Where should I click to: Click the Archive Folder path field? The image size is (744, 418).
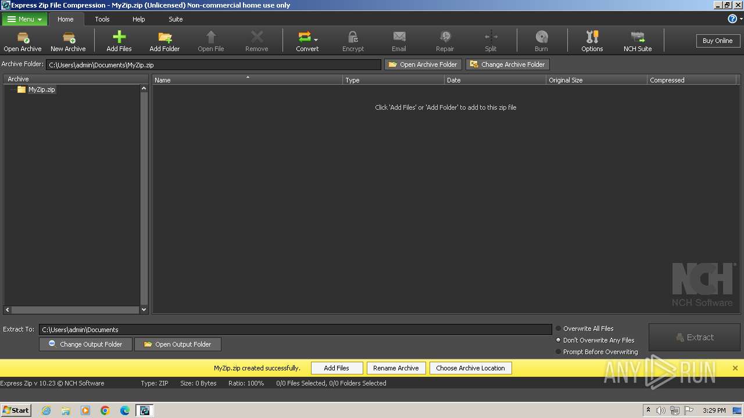tap(213, 65)
